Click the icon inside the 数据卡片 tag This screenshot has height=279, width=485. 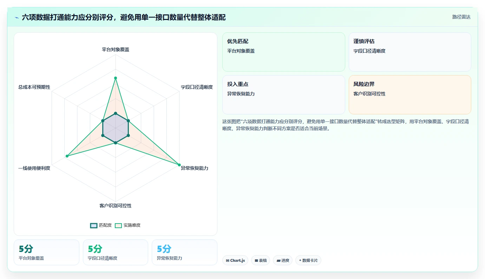point(300,261)
